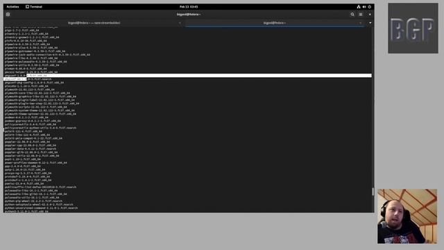Open the terminal hamburger menu

coord(361,14)
